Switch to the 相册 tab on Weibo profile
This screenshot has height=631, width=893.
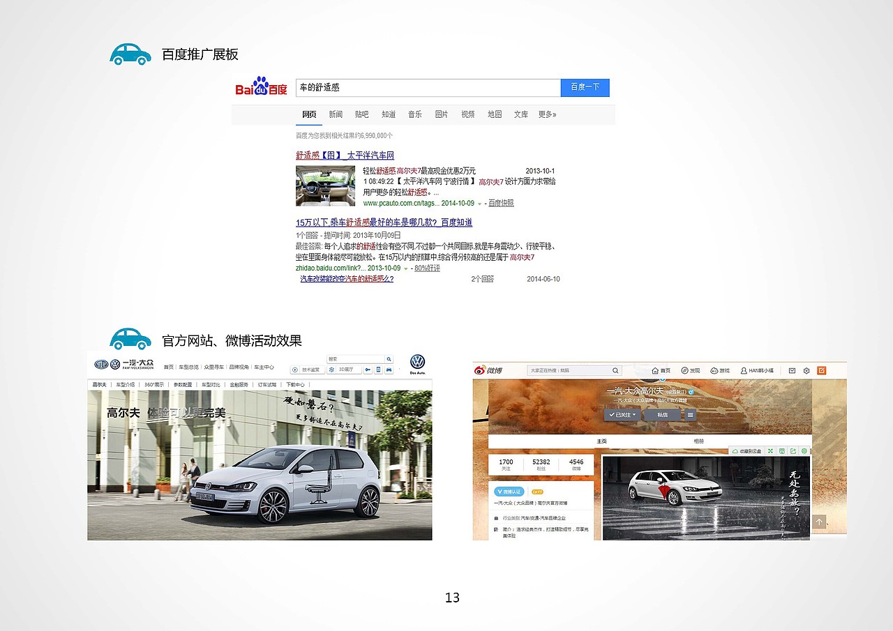pyautogui.click(x=699, y=441)
